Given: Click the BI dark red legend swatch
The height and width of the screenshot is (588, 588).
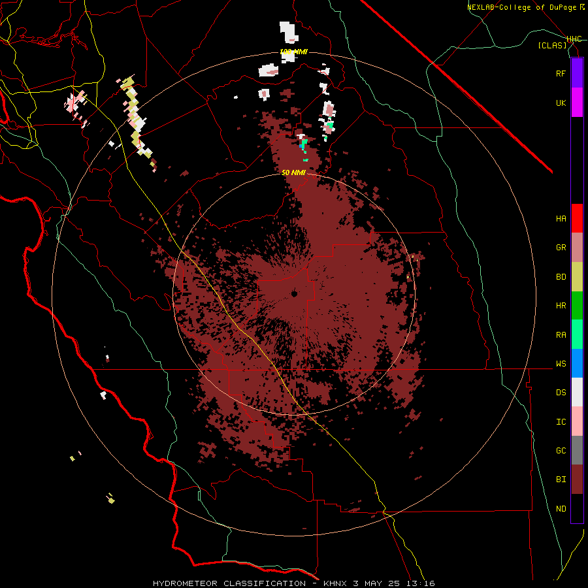Looking at the screenshot, I should pos(577,480).
